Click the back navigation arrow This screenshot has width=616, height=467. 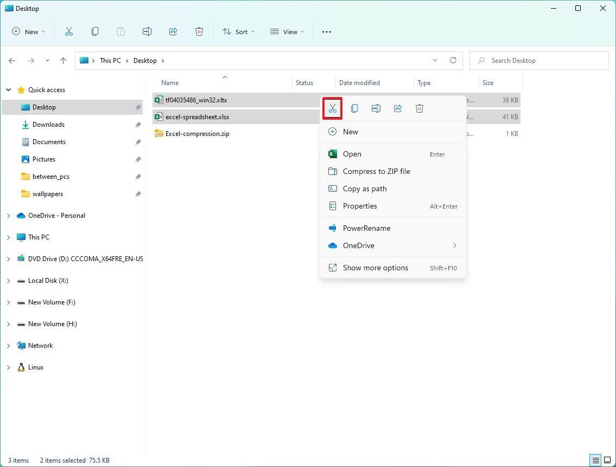tap(12, 61)
